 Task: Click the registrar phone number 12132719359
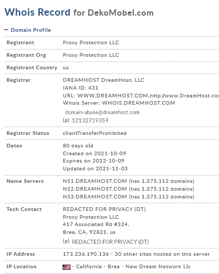pos(90,120)
